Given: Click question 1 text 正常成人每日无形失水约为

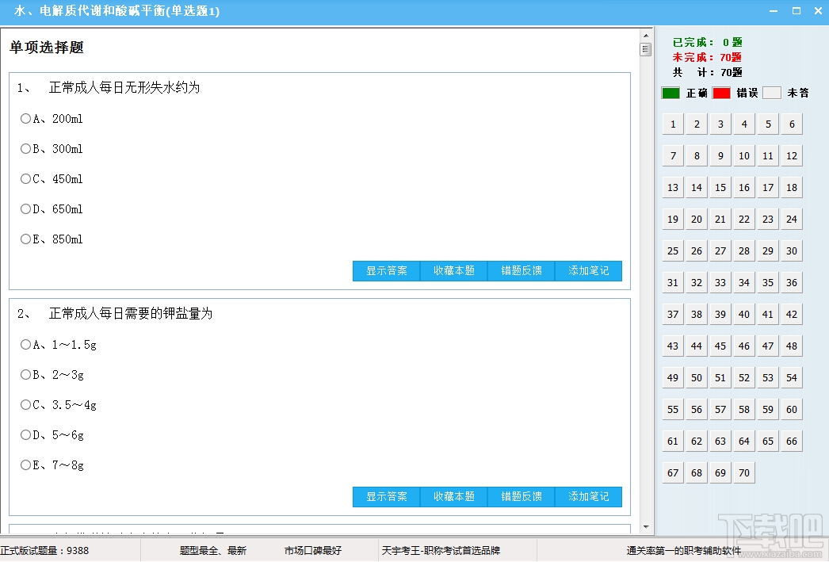Looking at the screenshot, I should click(x=124, y=88).
